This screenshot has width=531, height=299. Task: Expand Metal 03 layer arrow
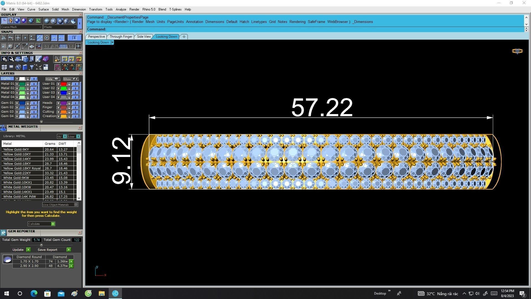pyautogui.click(x=17, y=93)
